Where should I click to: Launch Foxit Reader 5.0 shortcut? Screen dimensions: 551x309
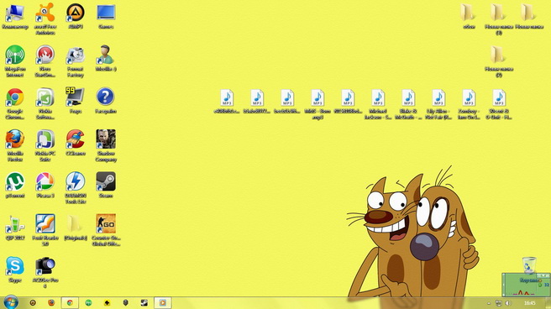tap(45, 230)
